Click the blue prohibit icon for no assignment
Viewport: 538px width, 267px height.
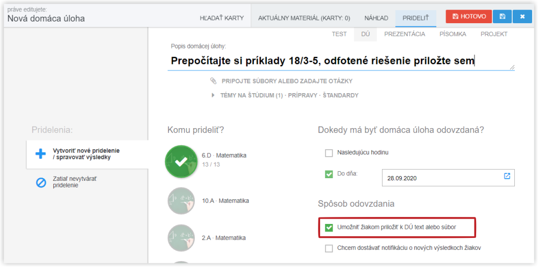[x=41, y=182]
